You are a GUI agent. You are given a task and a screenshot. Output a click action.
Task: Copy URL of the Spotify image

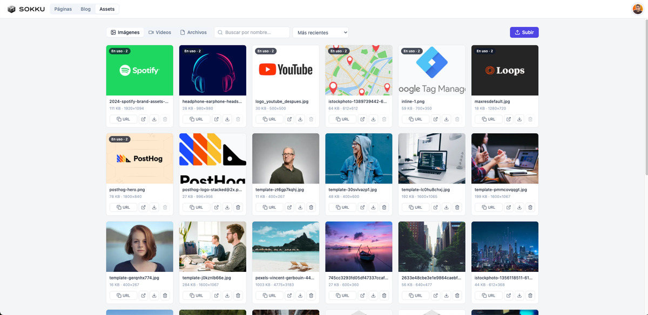123,119
